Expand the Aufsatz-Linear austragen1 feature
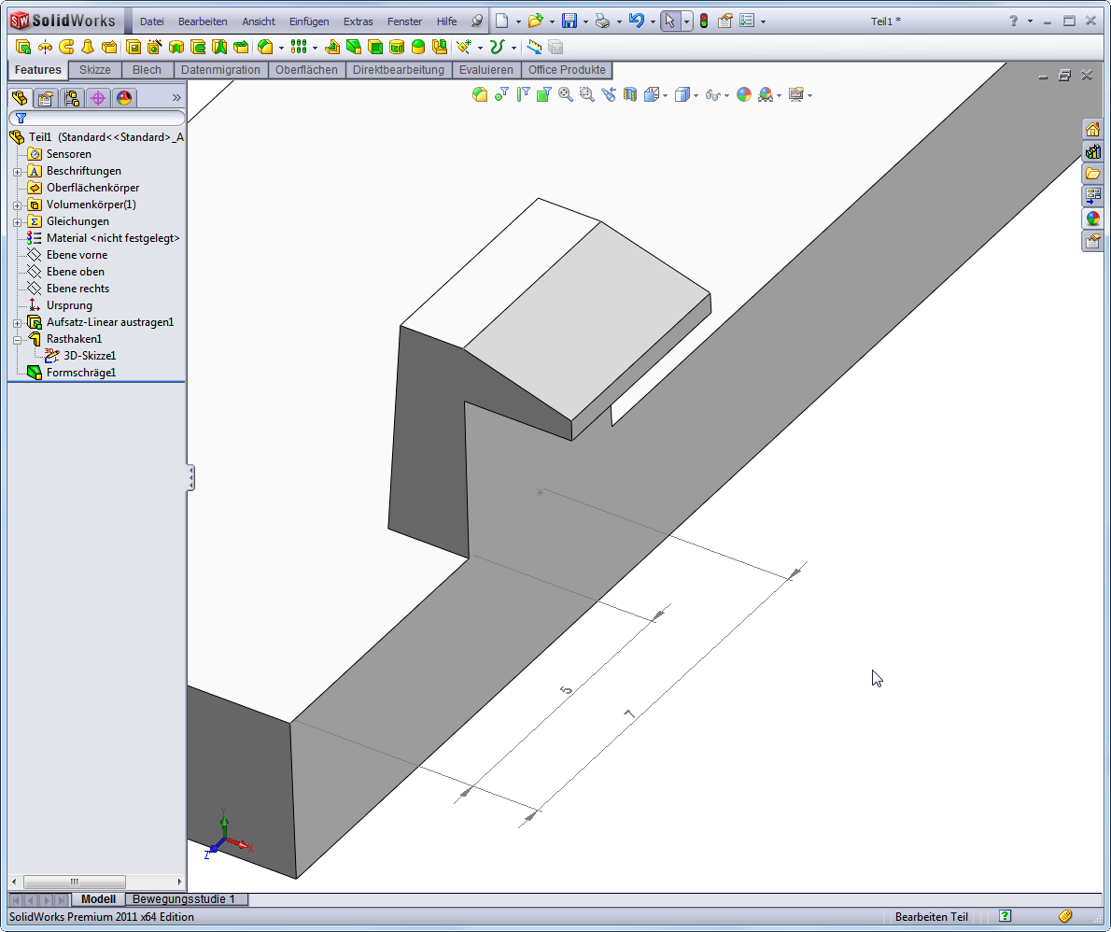Image resolution: width=1111 pixels, height=932 pixels. tap(17, 323)
